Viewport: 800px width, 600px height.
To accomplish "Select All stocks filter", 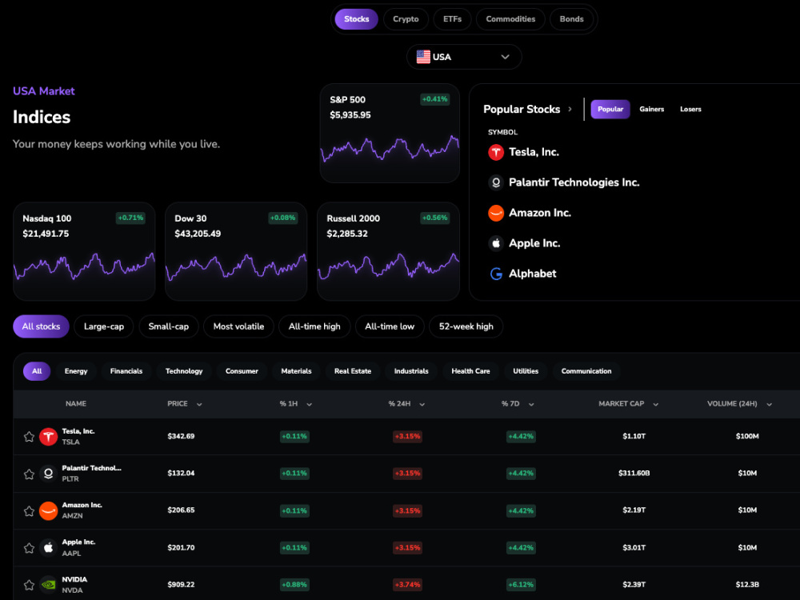I will 41,326.
